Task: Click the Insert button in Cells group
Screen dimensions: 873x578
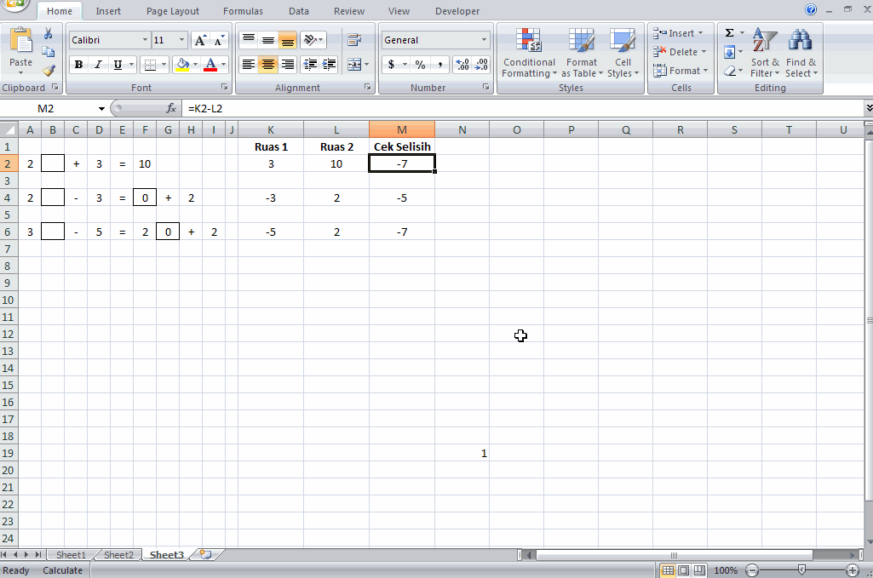Action: 679,32
